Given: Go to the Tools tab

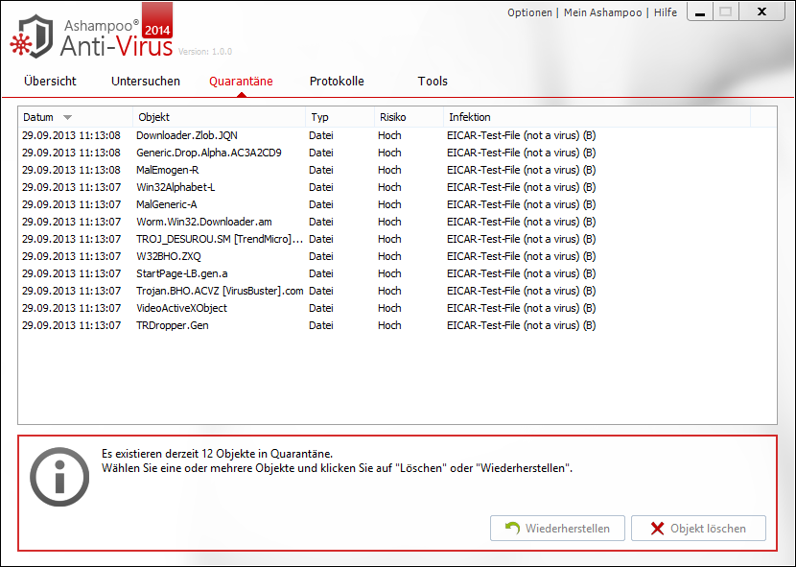Looking at the screenshot, I should click(433, 82).
